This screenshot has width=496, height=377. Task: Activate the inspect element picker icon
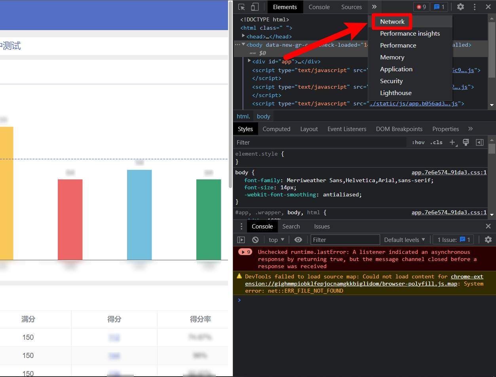tap(241, 7)
